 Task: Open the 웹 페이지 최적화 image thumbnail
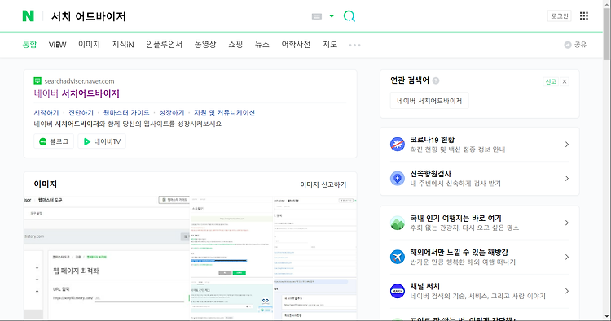pyautogui.click(x=107, y=258)
